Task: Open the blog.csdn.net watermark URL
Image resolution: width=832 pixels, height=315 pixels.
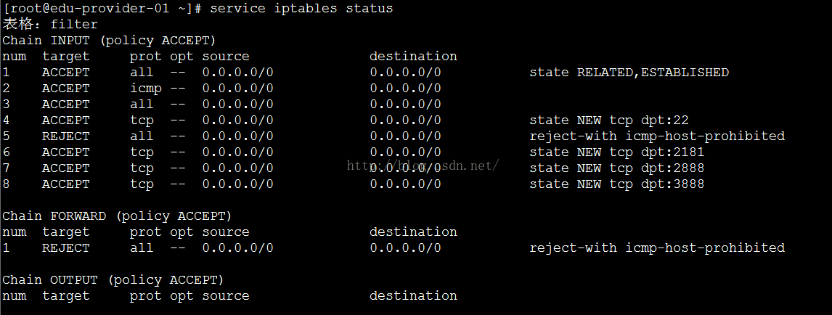Action: 423,165
